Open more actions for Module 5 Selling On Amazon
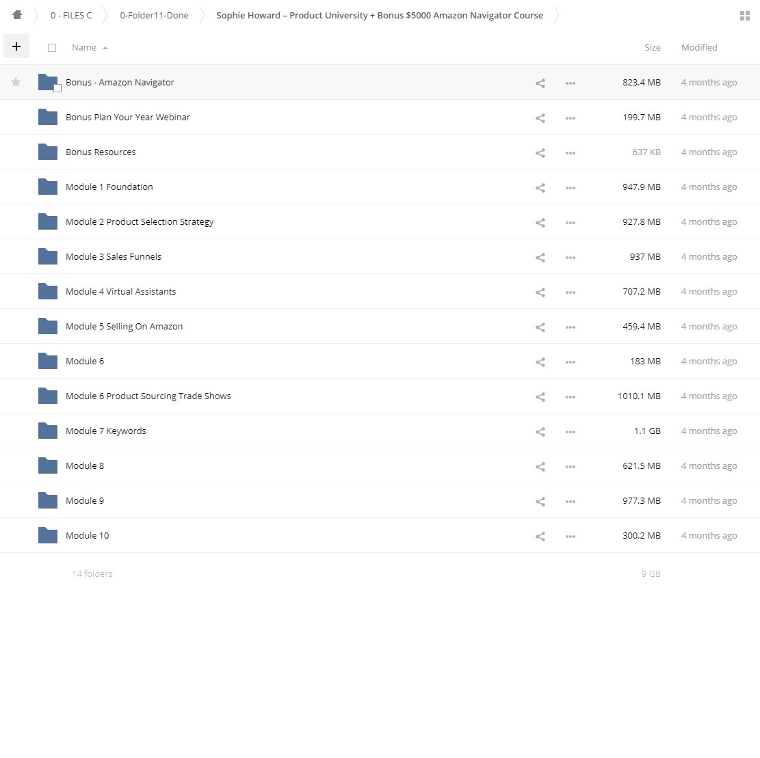 571,327
